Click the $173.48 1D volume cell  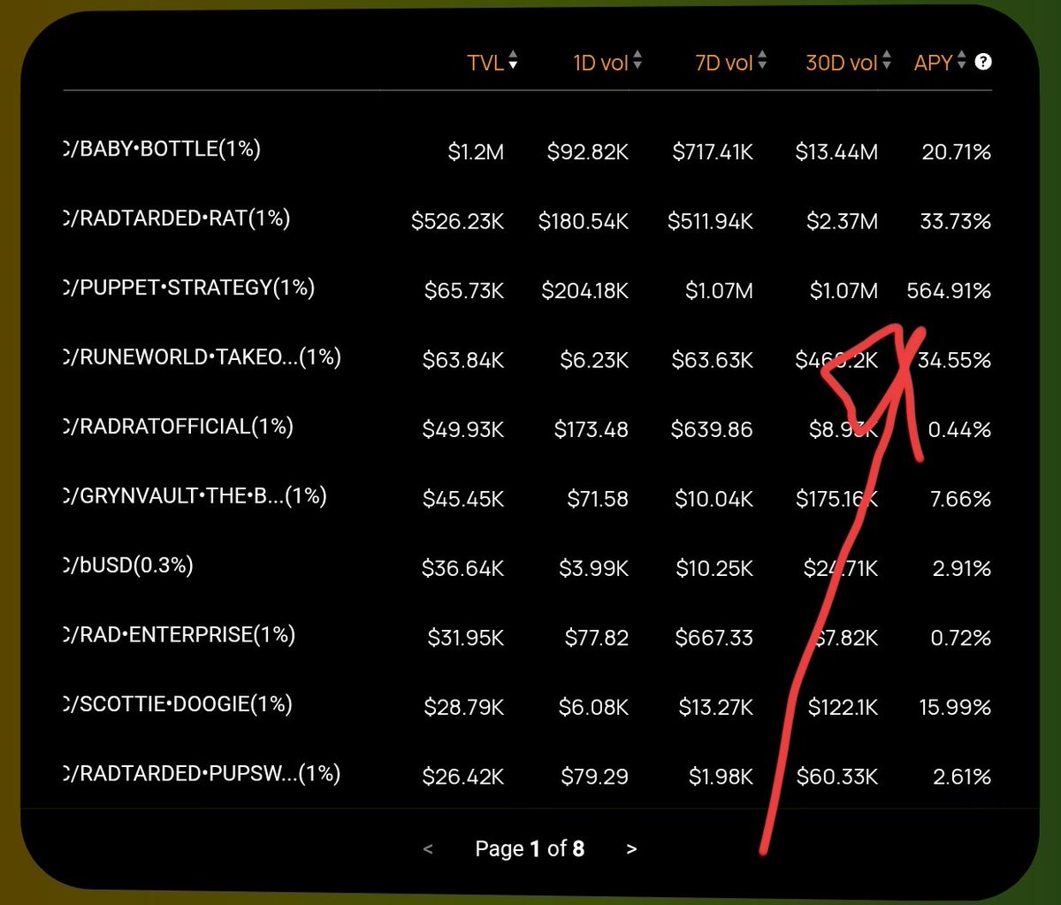click(x=592, y=430)
